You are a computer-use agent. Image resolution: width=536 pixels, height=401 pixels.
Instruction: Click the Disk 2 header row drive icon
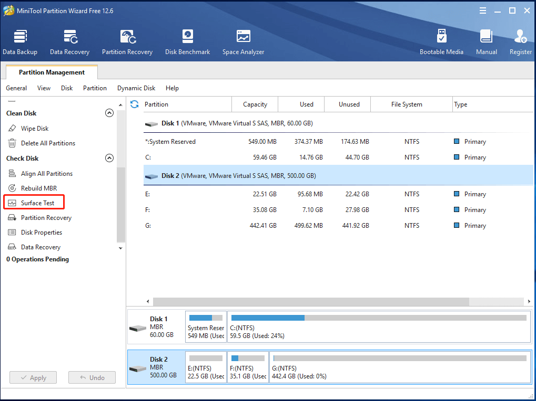(x=151, y=176)
